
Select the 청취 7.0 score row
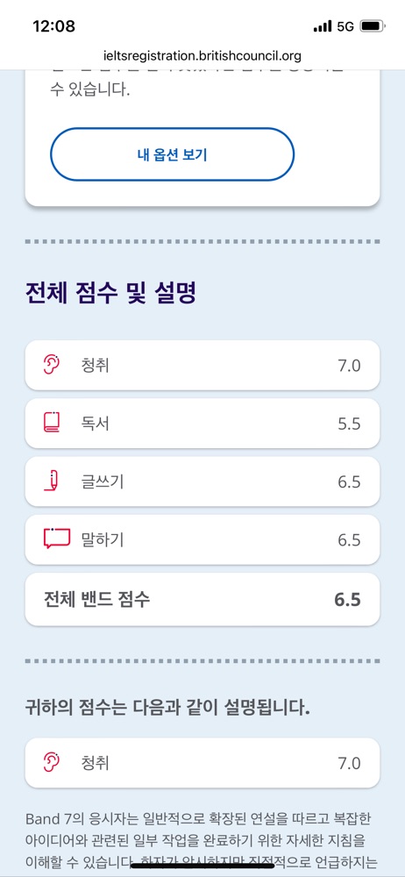pyautogui.click(x=202, y=365)
